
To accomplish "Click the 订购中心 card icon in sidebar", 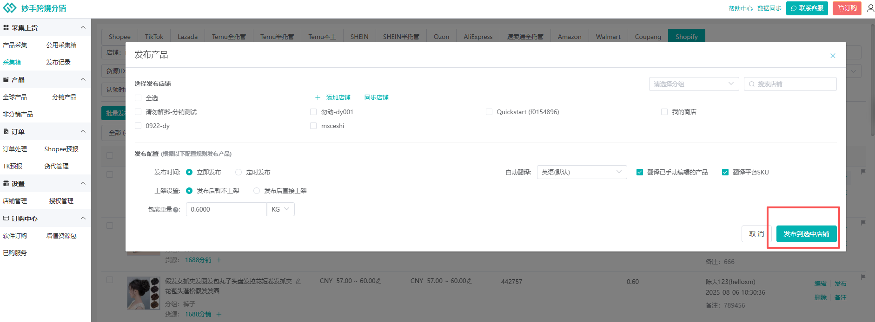I will tap(6, 218).
